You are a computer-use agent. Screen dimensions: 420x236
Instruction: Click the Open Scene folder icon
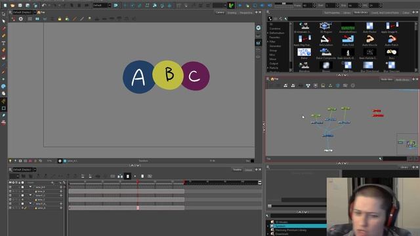pyautogui.click(x=12, y=5)
